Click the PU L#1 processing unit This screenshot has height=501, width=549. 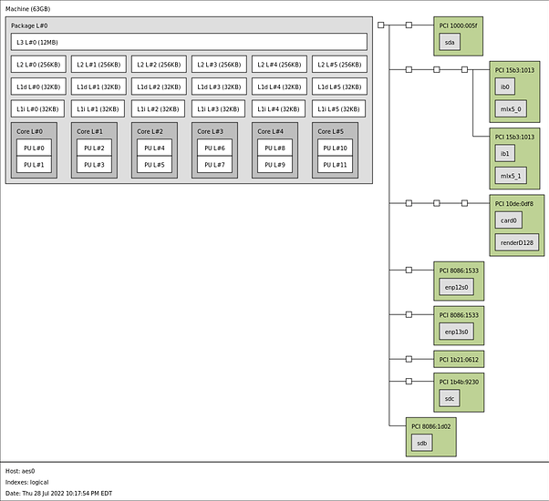34,164
